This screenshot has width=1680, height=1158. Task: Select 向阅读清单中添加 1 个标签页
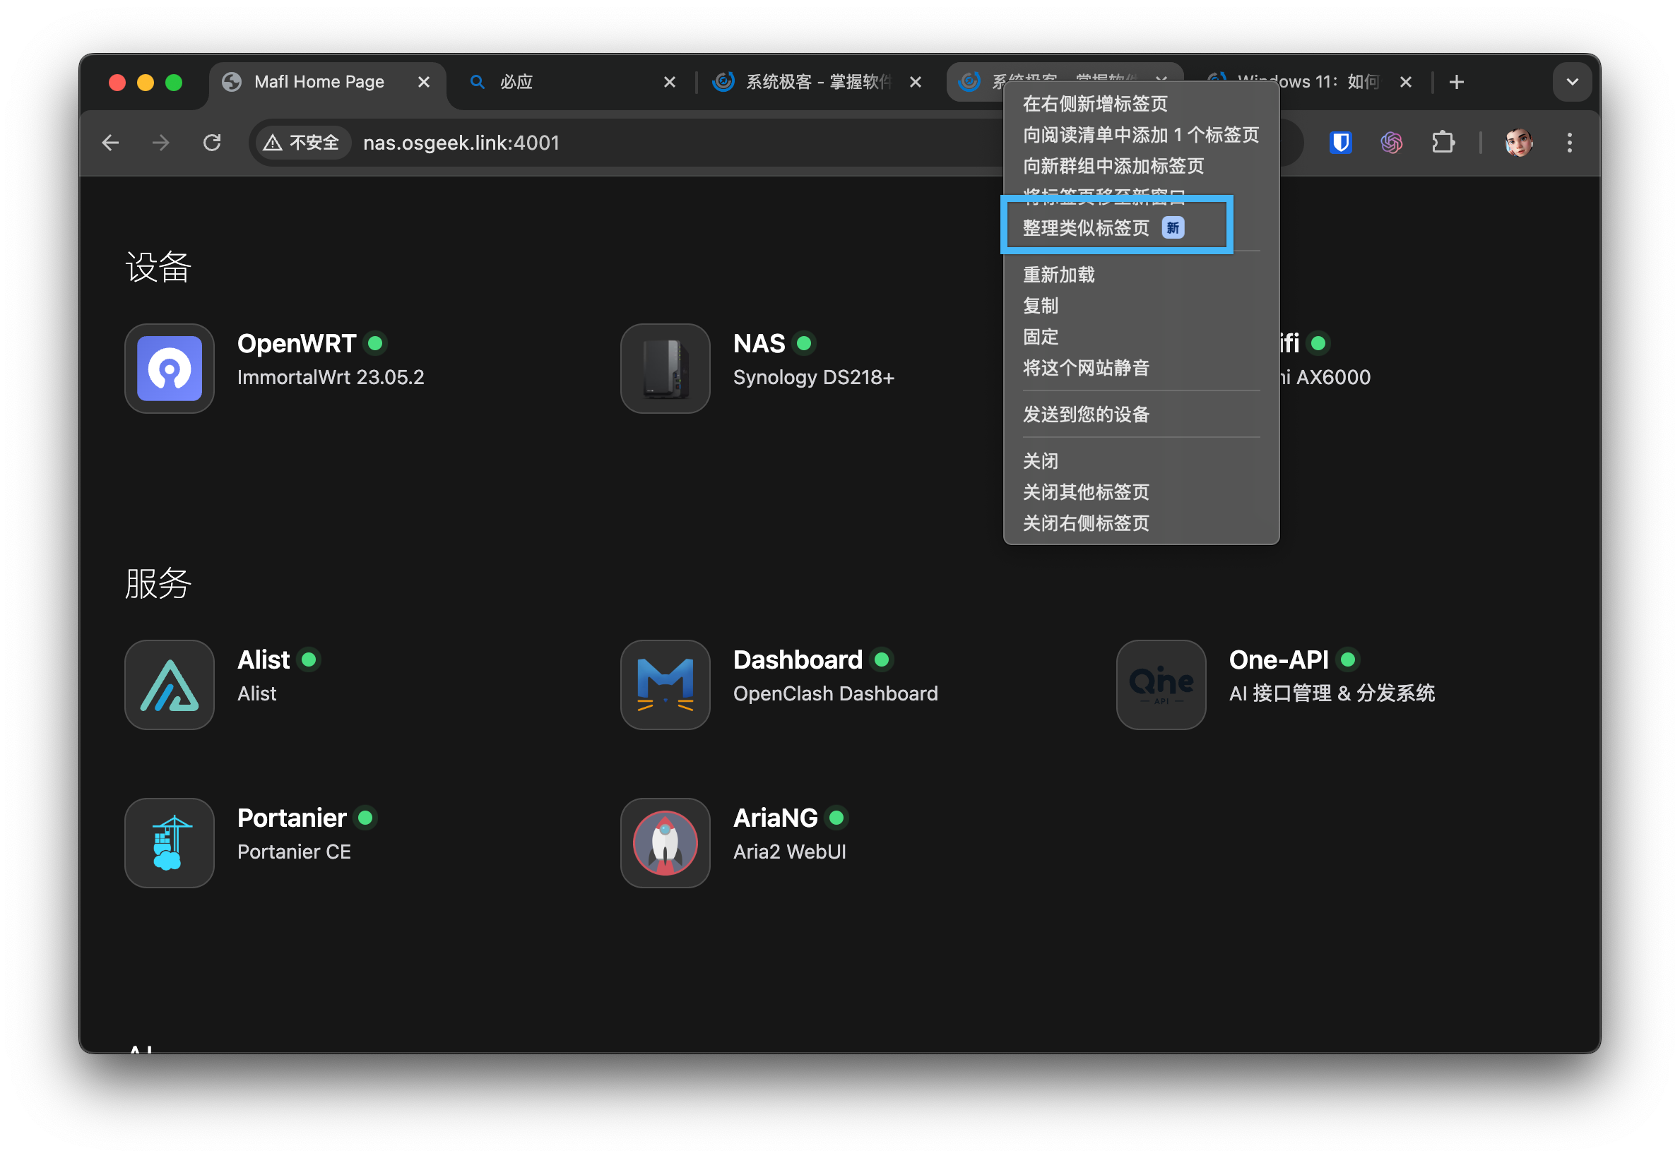tap(1141, 135)
